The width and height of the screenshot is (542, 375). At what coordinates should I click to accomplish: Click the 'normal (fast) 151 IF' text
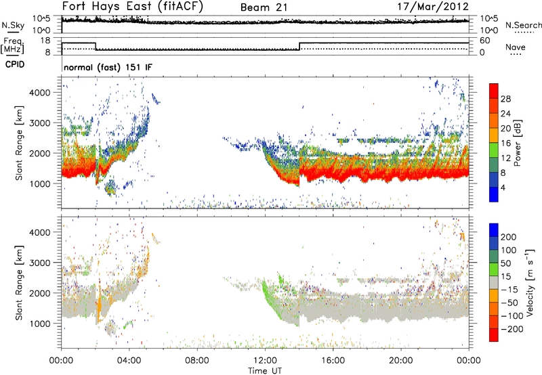click(x=108, y=67)
